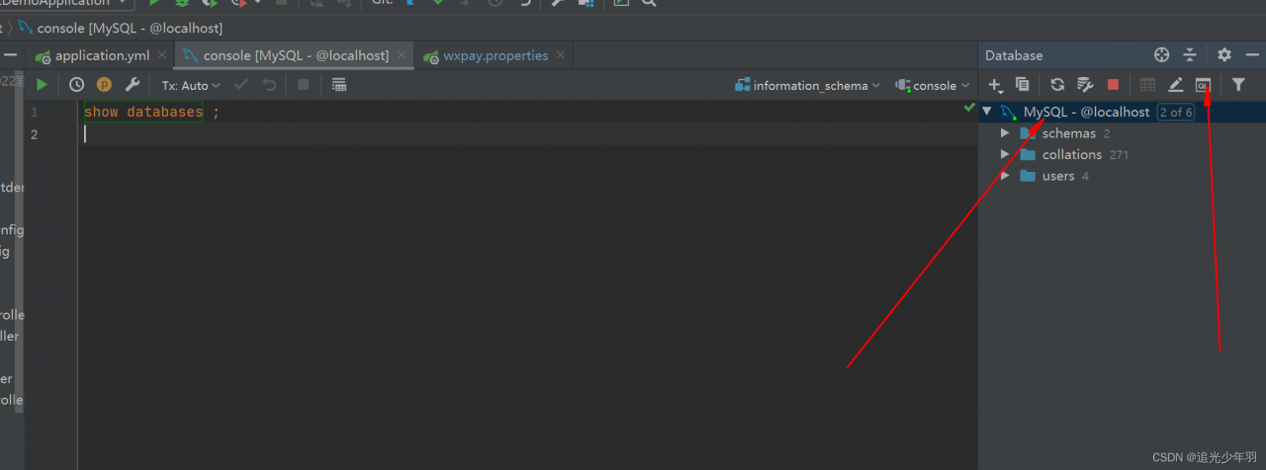Switch to the wxpay.properties tab
This screenshot has width=1266, height=470.
pyautogui.click(x=496, y=55)
